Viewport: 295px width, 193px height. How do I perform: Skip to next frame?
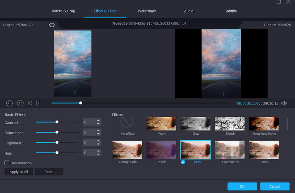click(38, 103)
